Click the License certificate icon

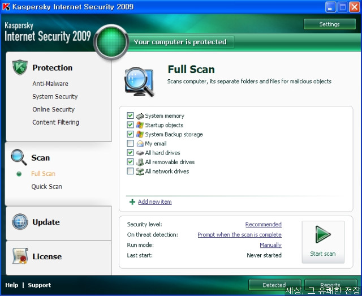[x=20, y=256]
